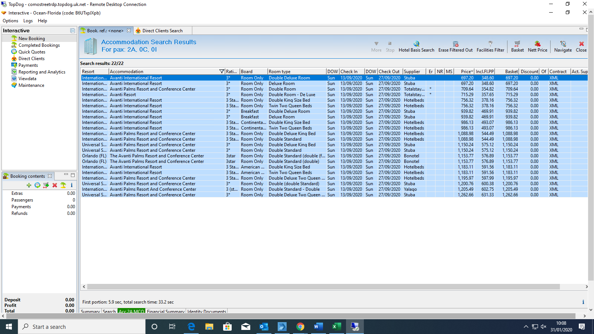The image size is (594, 334).
Task: Sort by the Resort column header
Action: pyautogui.click(x=95, y=72)
